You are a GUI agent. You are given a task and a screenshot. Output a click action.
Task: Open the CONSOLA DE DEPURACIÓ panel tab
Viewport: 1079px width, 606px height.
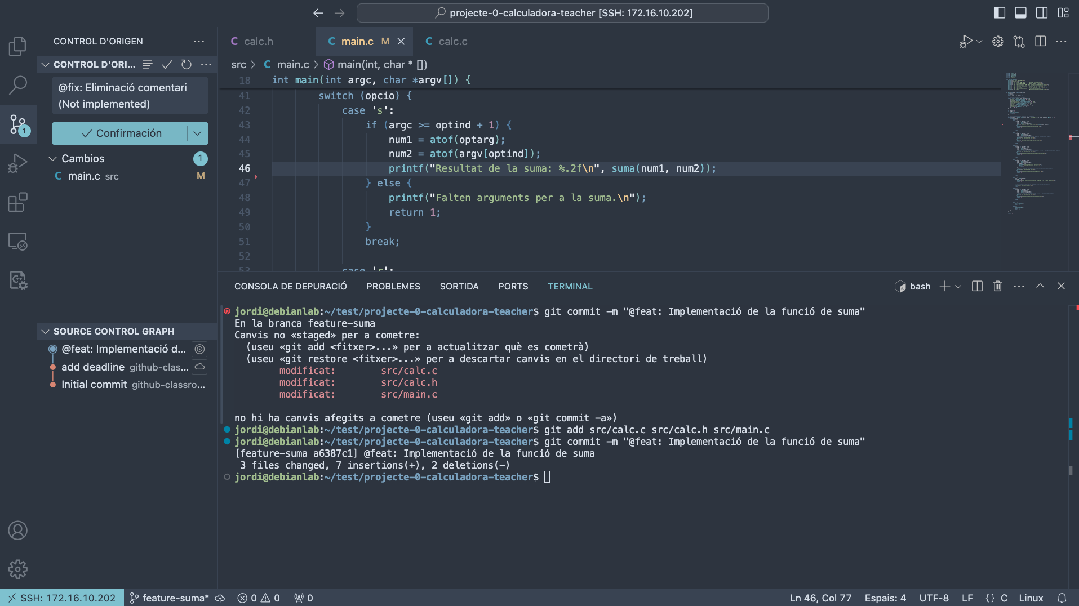pyautogui.click(x=291, y=286)
